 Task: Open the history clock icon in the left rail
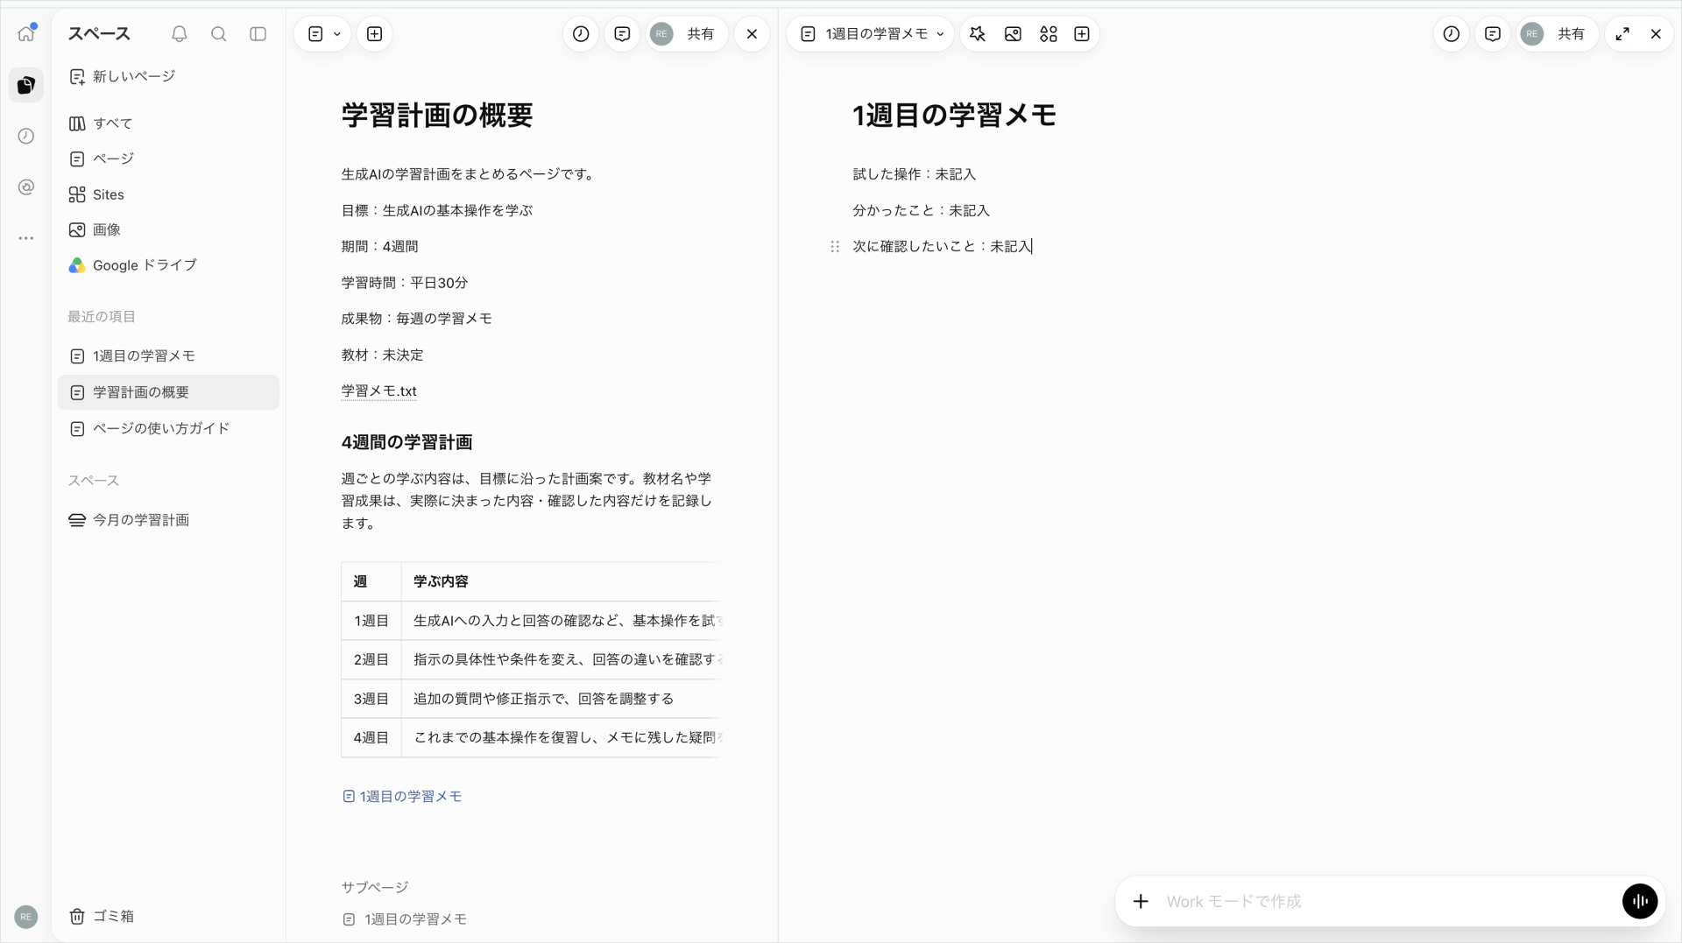click(x=26, y=136)
